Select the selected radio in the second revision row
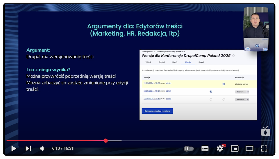 point(211,92)
